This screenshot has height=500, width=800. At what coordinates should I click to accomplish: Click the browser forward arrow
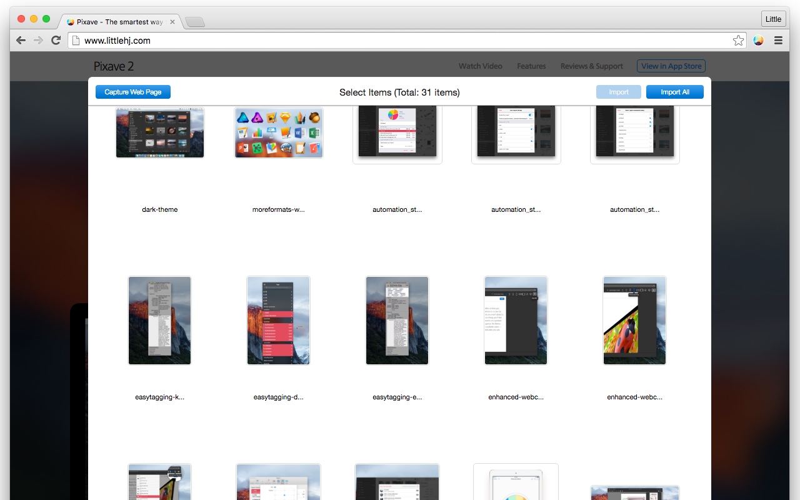(x=38, y=41)
